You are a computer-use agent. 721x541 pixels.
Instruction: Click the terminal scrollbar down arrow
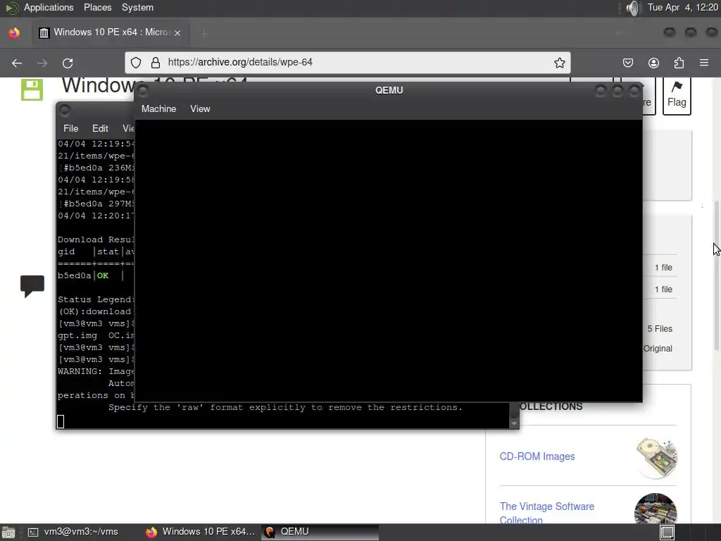tap(514, 423)
